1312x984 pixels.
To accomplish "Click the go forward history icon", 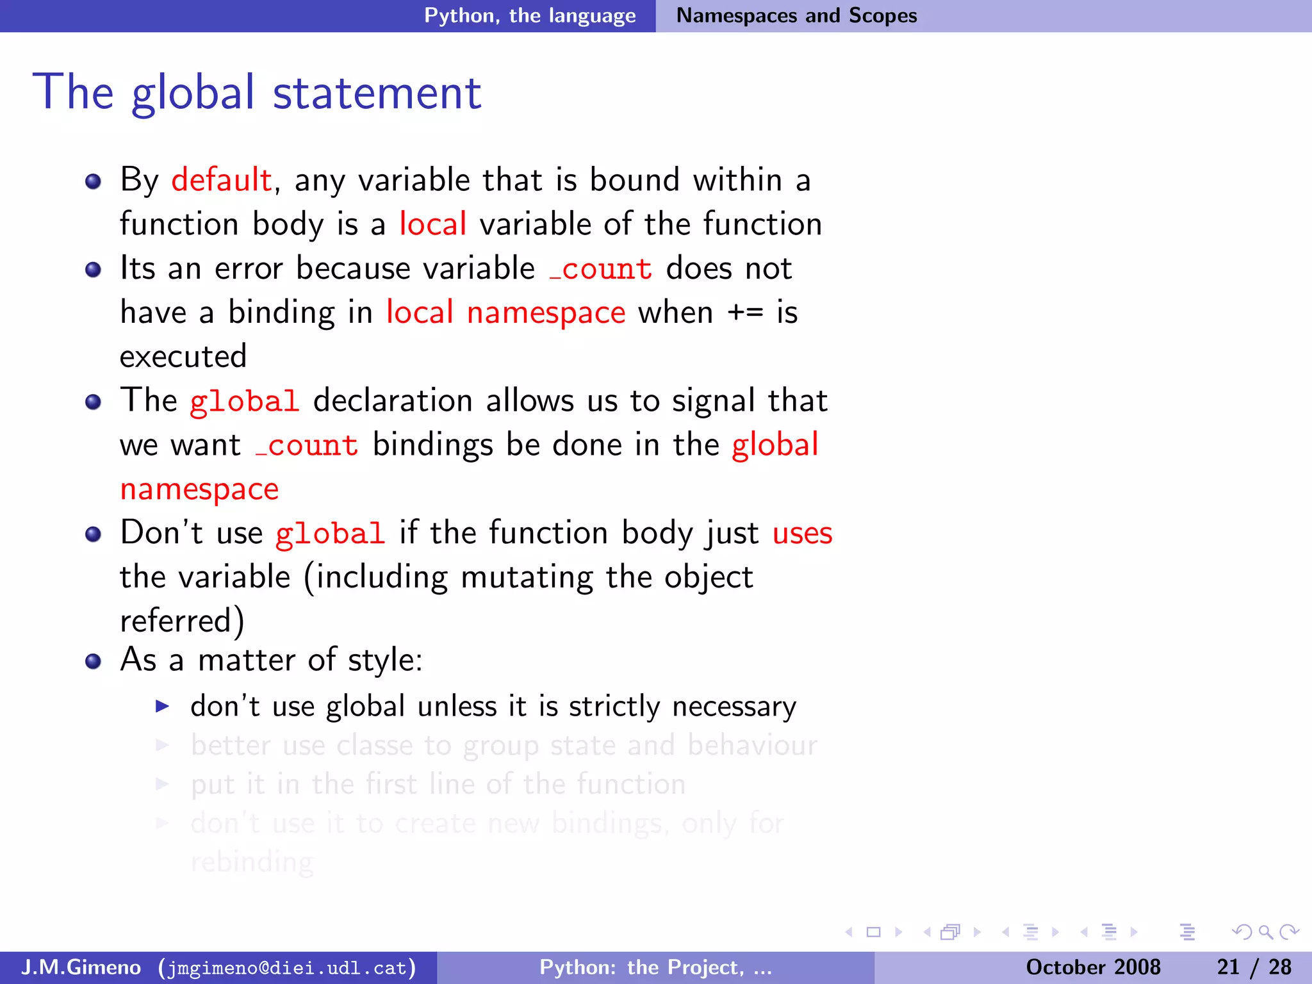I will pos(1289,932).
